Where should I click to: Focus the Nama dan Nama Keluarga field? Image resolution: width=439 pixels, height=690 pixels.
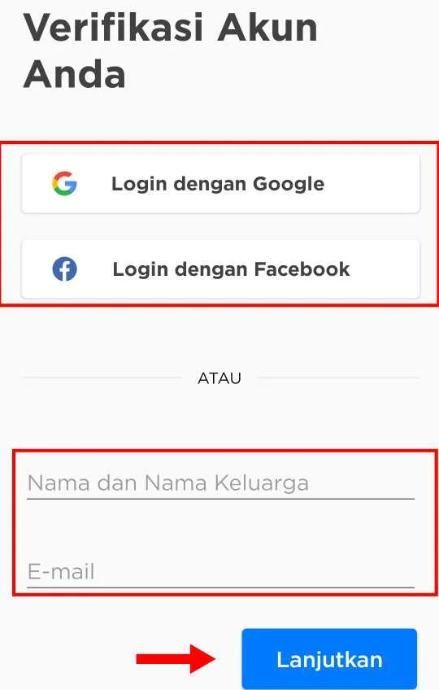click(x=220, y=483)
